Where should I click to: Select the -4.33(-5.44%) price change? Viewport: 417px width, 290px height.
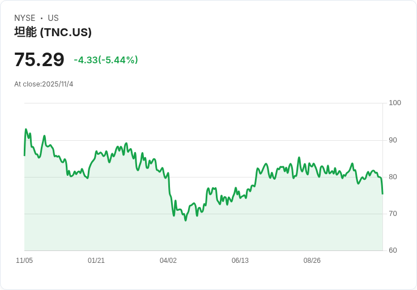[106, 60]
